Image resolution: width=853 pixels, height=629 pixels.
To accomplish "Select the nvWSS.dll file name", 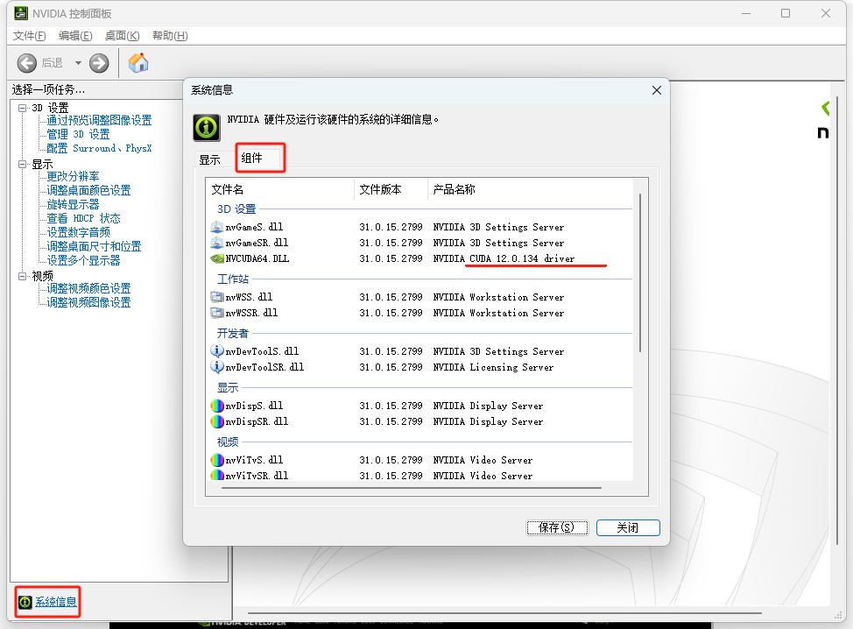I will [x=249, y=297].
